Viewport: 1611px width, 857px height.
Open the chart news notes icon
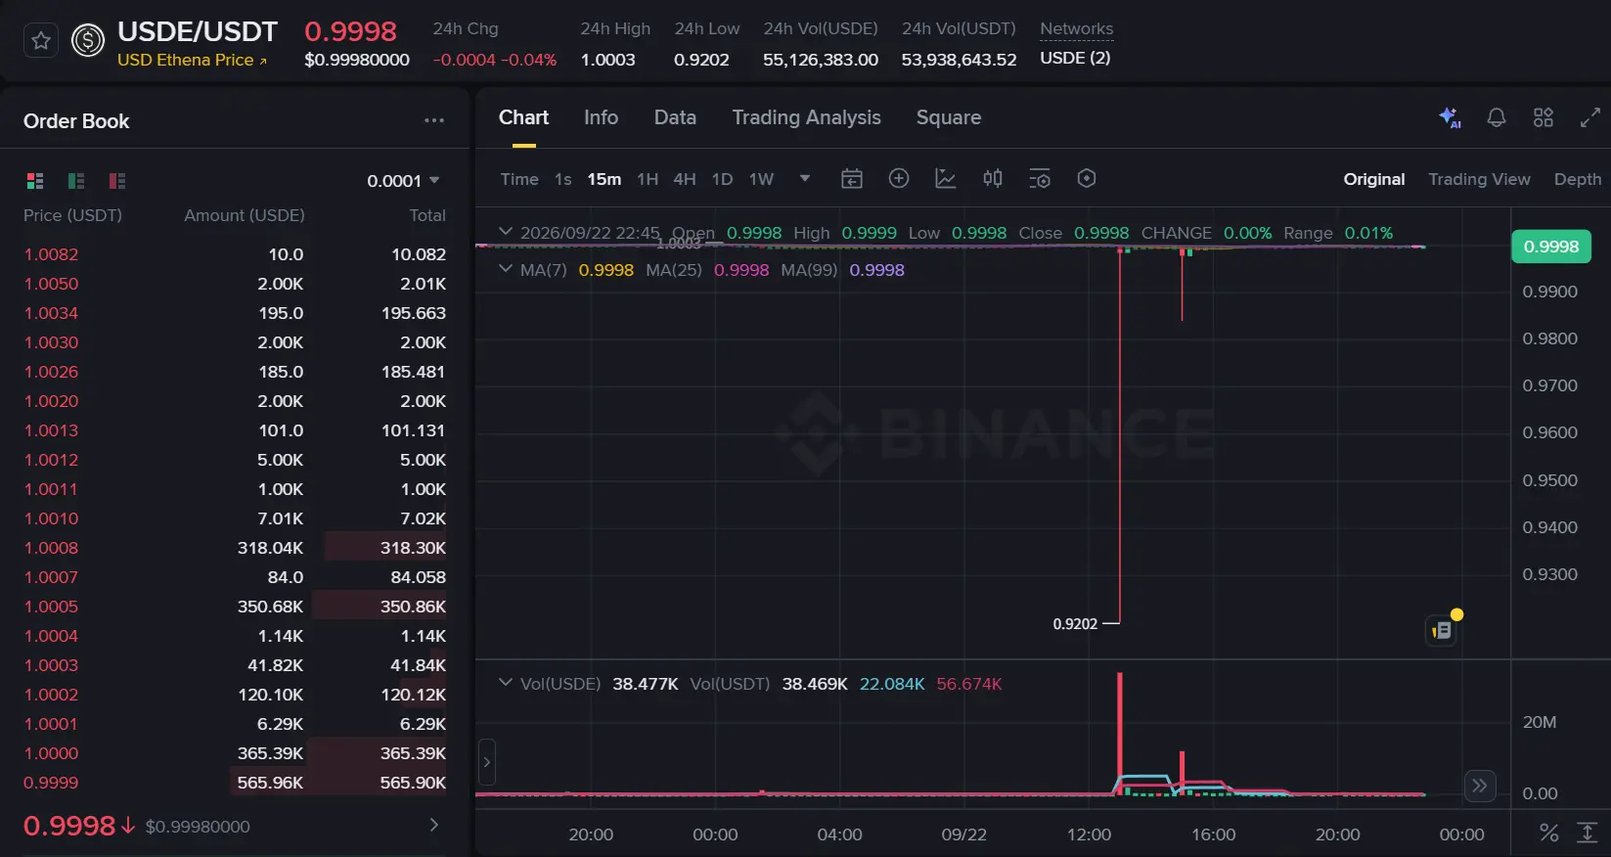(x=1442, y=631)
